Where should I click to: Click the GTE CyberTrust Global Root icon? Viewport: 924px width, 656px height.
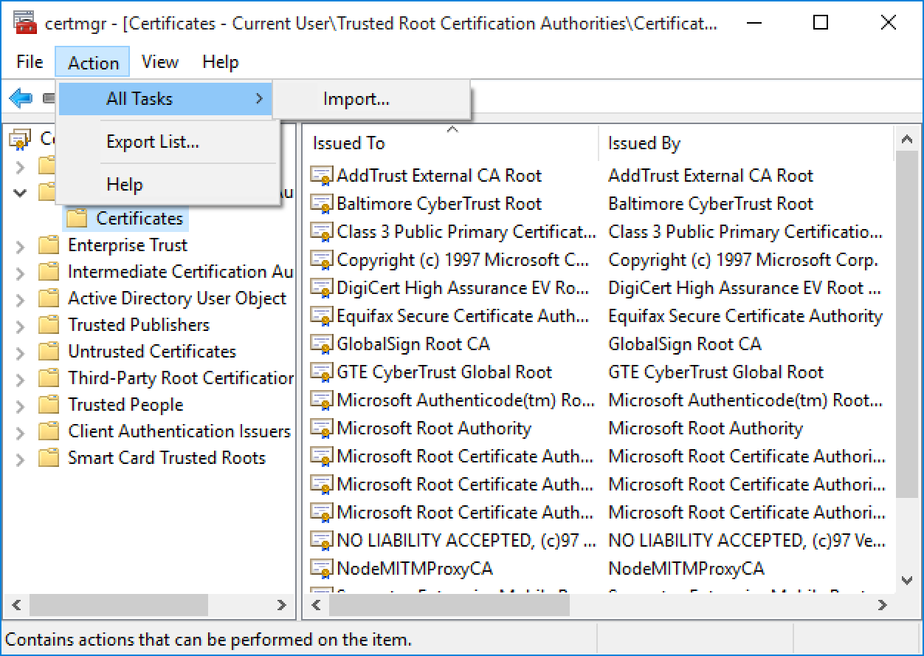tap(322, 372)
